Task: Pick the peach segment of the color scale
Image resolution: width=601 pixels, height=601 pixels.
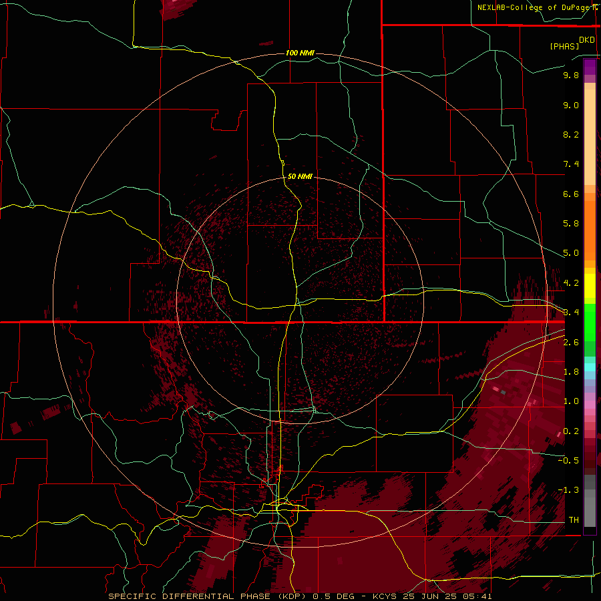Action: coord(590,137)
